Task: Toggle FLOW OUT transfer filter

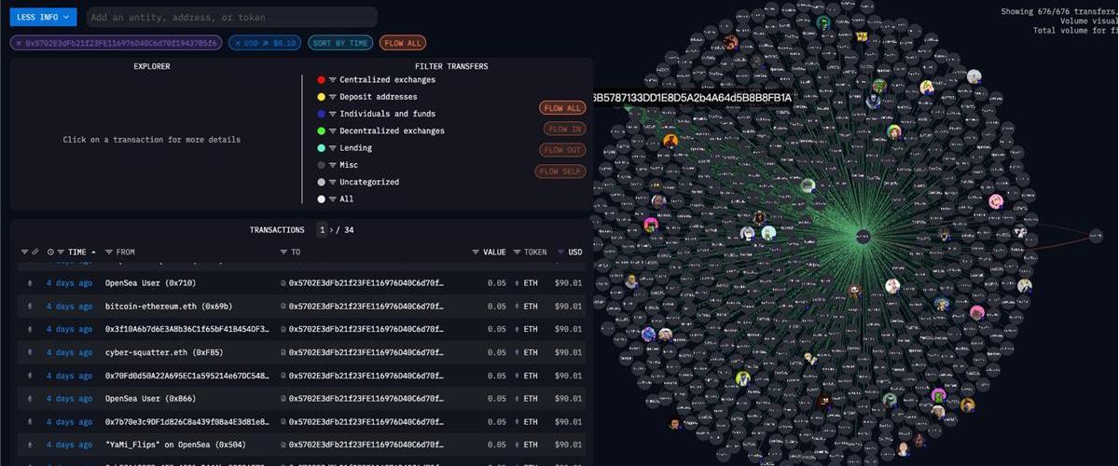Action: click(562, 150)
